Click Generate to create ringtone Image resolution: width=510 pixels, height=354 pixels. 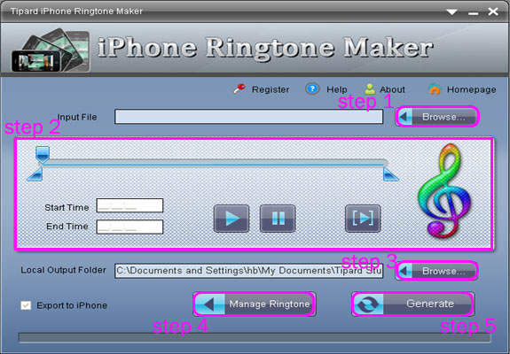[413, 304]
